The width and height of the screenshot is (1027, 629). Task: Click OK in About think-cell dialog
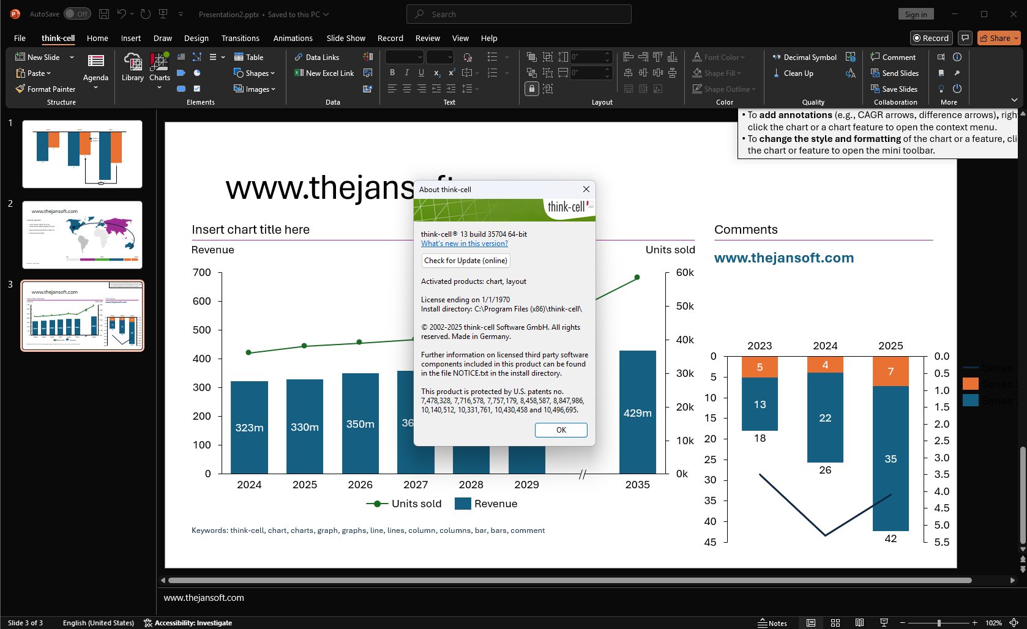tap(561, 430)
